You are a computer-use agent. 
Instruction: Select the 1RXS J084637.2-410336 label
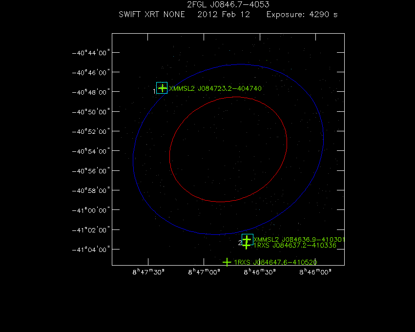(x=295, y=246)
